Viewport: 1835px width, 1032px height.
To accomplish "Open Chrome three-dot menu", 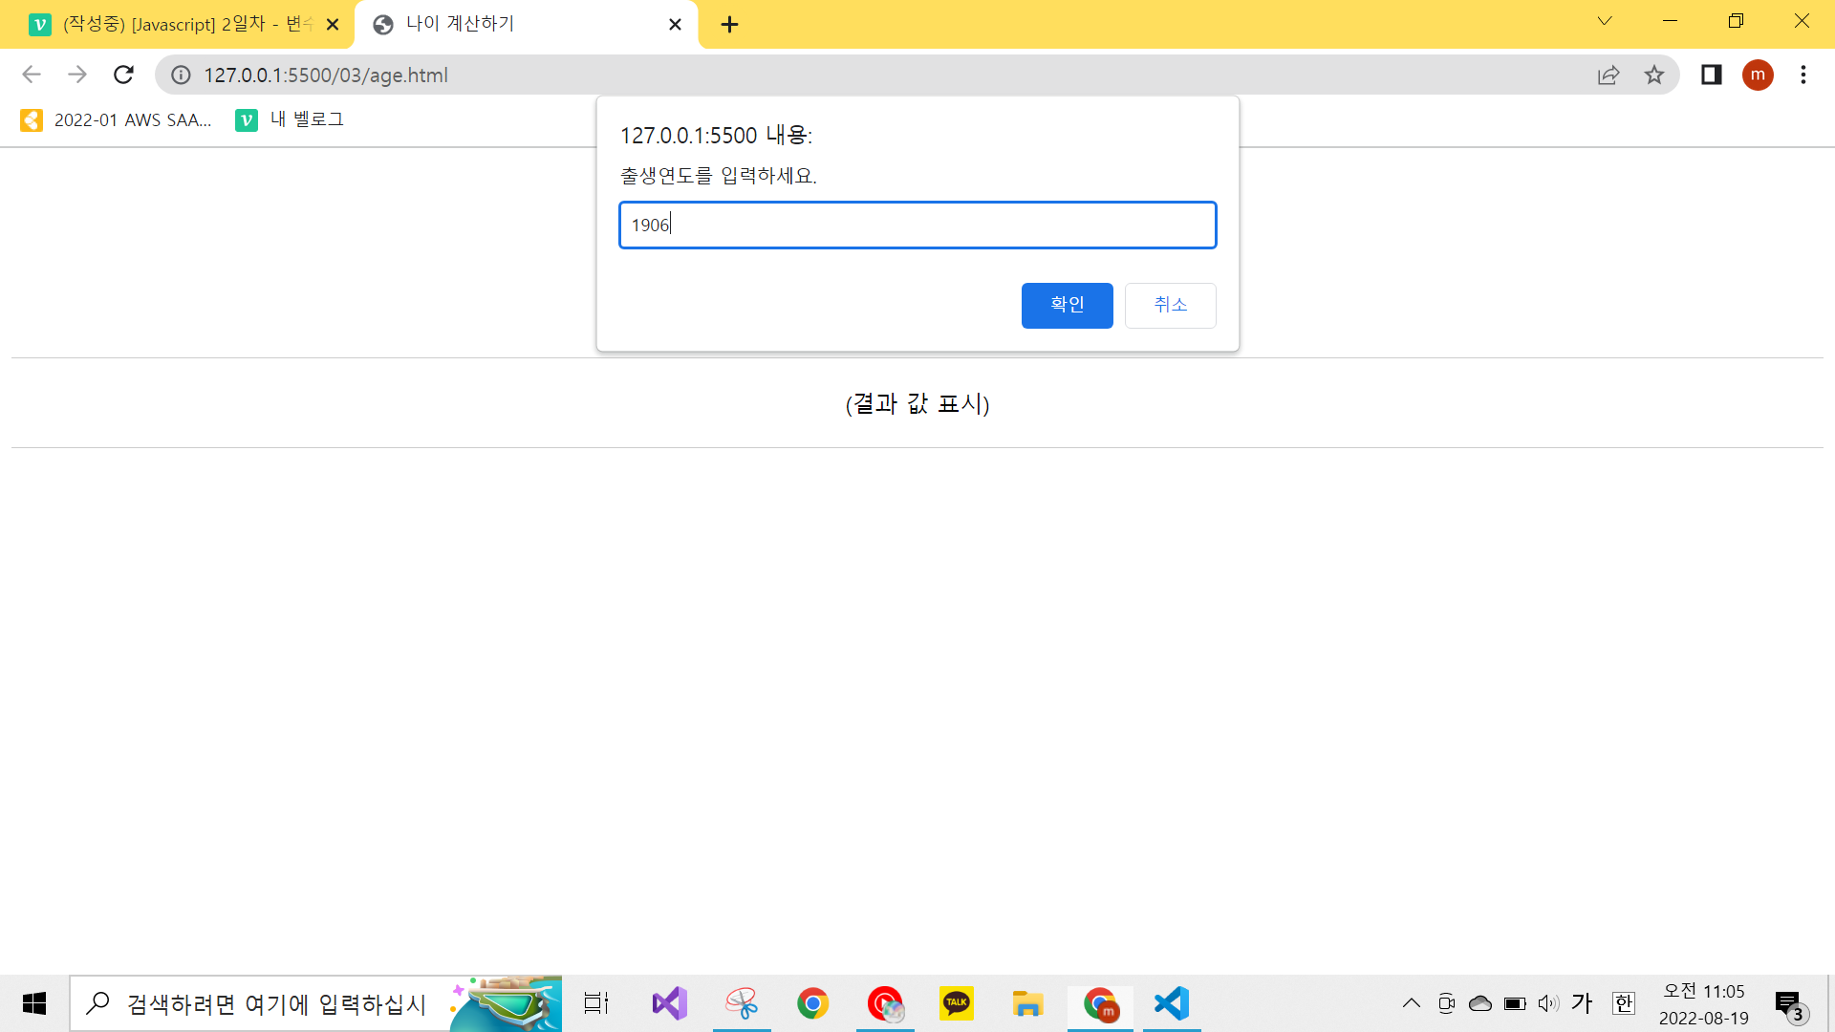I will (1803, 75).
